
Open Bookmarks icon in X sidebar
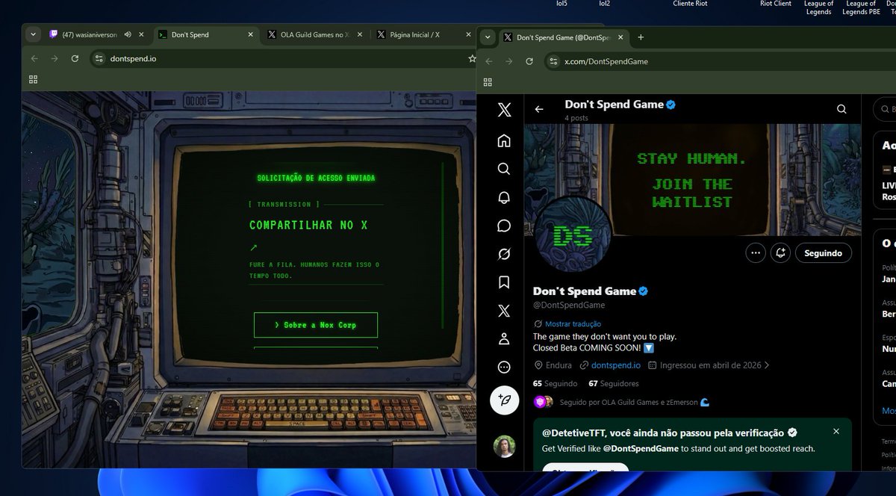coord(504,282)
